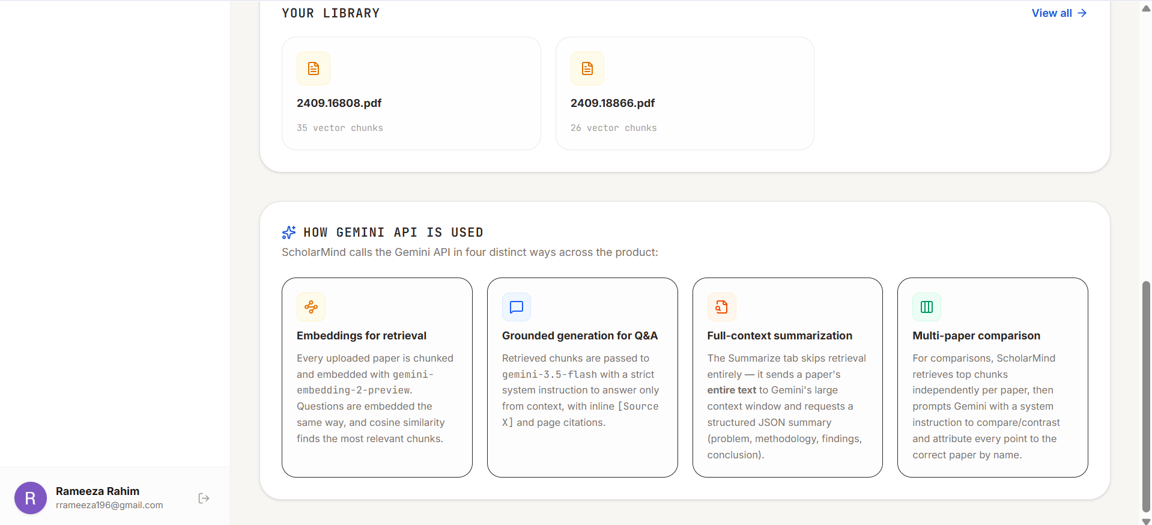This screenshot has height=525, width=1152.
Task: Click the document icon on 2409.16808.pdf card
Action: click(x=314, y=68)
